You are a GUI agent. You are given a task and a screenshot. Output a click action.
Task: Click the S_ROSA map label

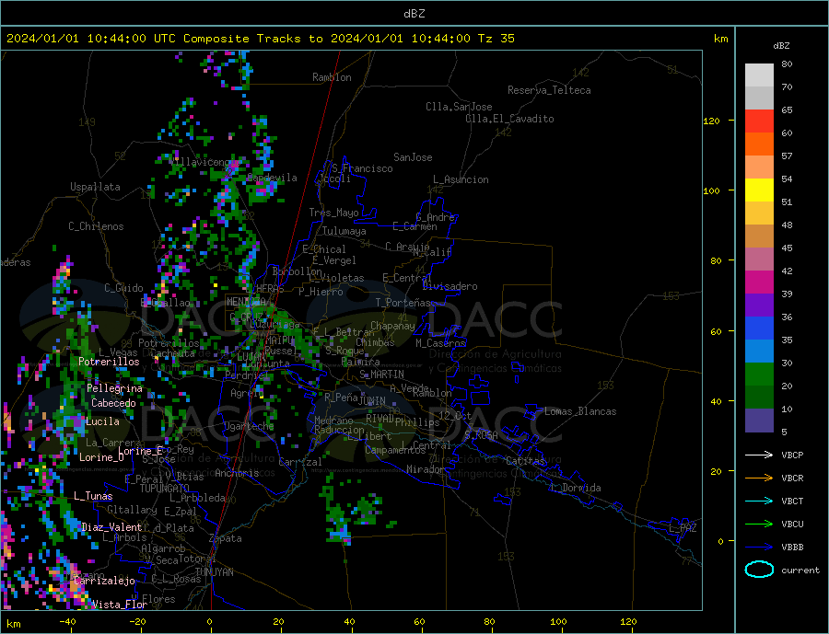[x=481, y=435]
